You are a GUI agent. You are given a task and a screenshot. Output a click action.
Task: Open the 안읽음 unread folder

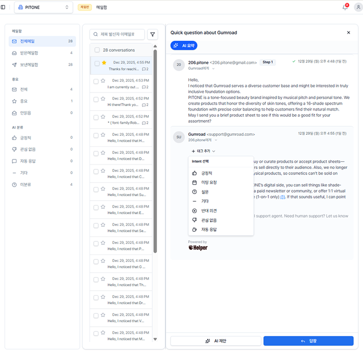[x=42, y=113]
